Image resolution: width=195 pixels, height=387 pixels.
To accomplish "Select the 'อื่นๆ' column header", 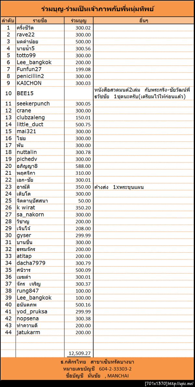I will (143, 21).
